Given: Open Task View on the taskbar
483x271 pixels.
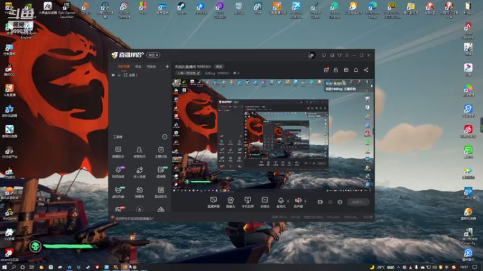Looking at the screenshot, I should [31, 267].
